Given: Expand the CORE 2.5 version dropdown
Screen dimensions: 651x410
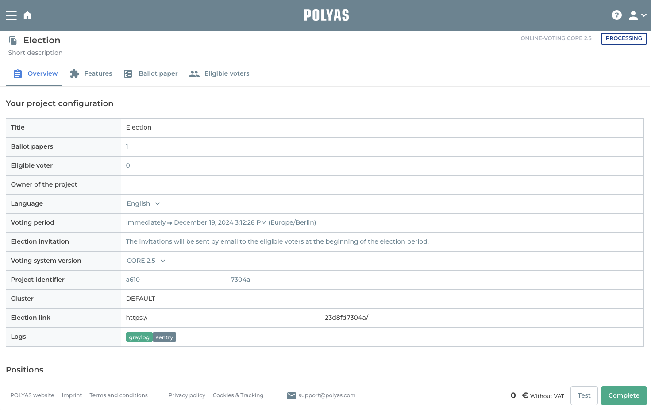Looking at the screenshot, I should [146, 261].
